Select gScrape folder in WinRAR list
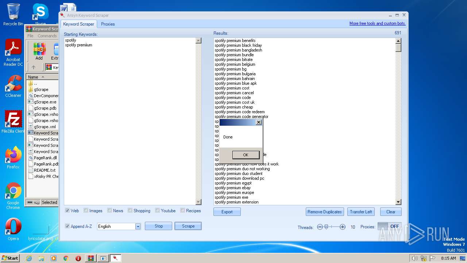The image size is (467, 263). point(41,89)
